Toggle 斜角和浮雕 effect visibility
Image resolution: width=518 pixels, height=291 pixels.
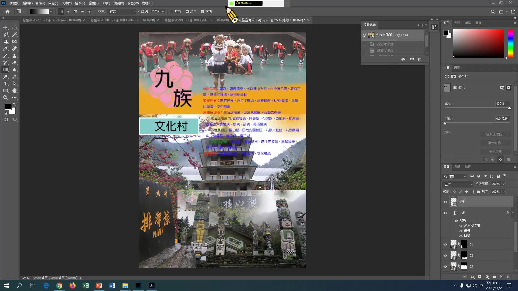(461, 226)
